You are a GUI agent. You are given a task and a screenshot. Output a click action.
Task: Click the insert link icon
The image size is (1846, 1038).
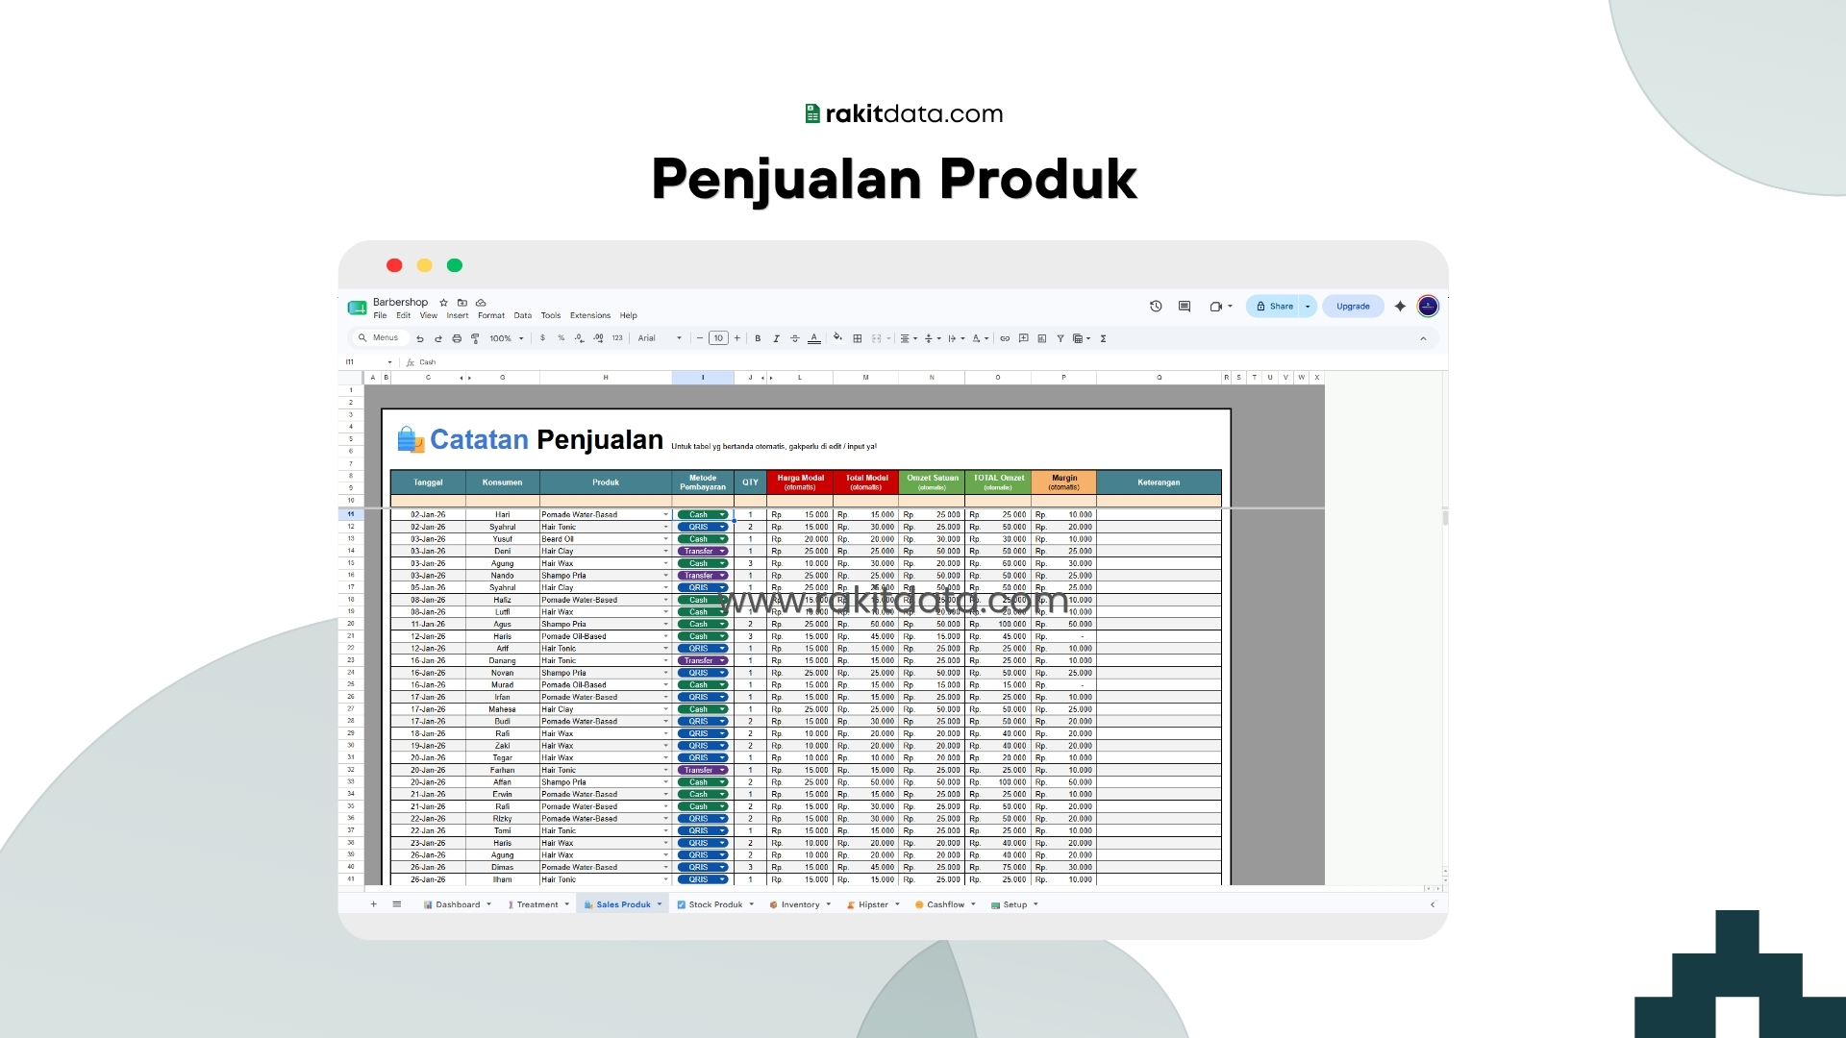[x=1005, y=338]
